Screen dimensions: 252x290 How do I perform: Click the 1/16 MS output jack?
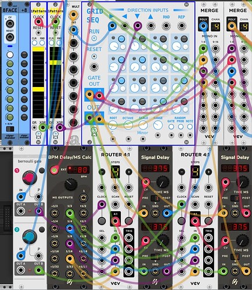70,258
